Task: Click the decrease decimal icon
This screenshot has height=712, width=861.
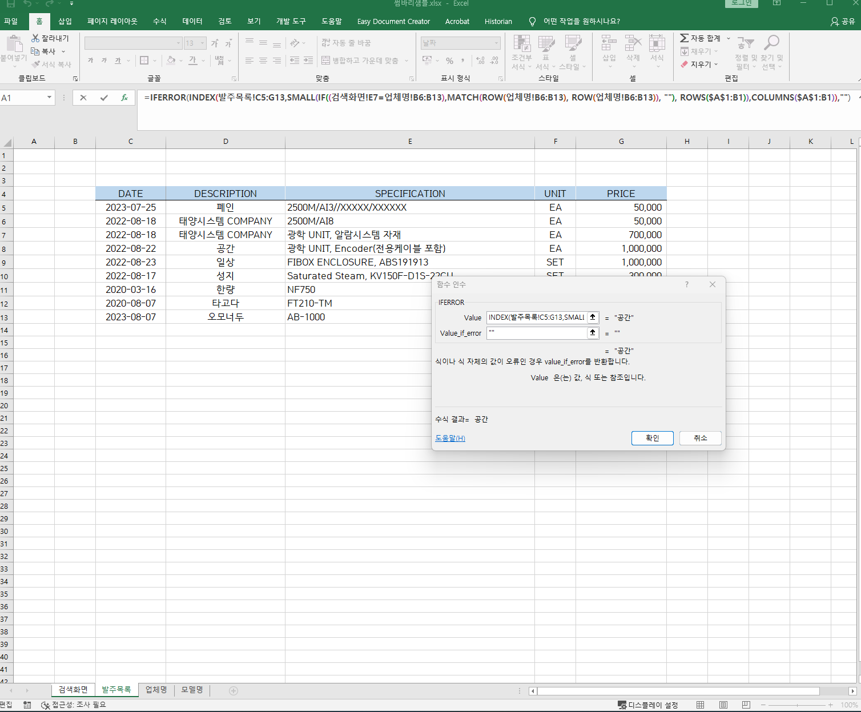Action: click(494, 61)
